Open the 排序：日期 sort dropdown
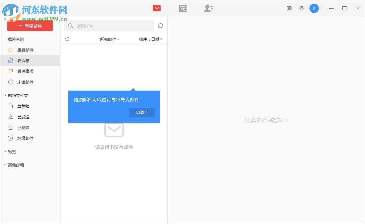The image size is (365, 224). [151, 39]
